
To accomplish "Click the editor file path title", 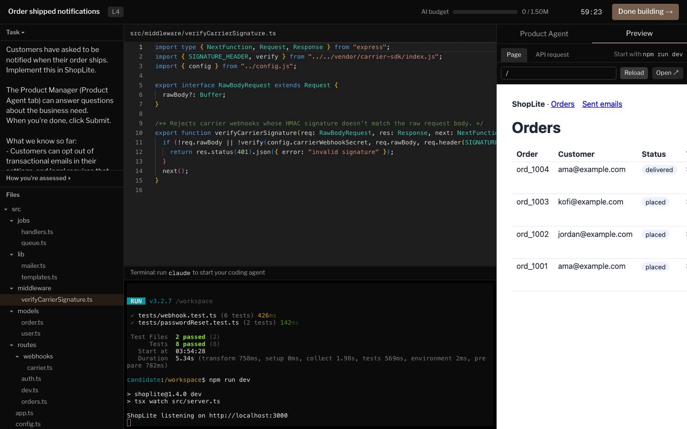I will tap(203, 33).
